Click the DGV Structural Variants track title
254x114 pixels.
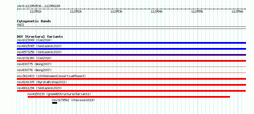(x=40, y=37)
